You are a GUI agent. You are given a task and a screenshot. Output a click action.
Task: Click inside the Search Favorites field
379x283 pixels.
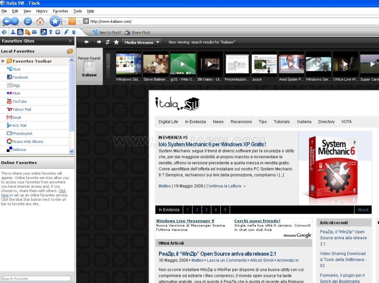(37, 279)
